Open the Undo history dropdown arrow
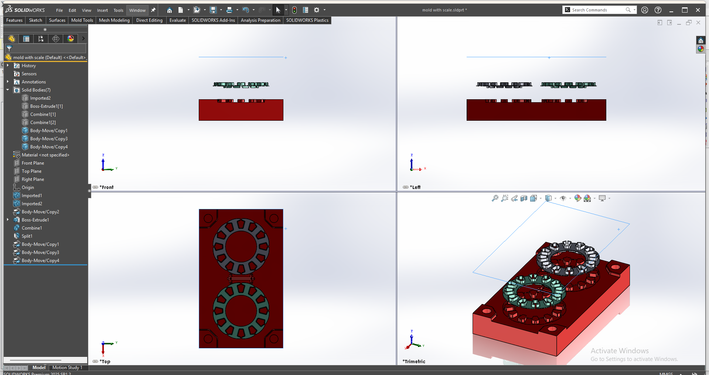 point(253,10)
